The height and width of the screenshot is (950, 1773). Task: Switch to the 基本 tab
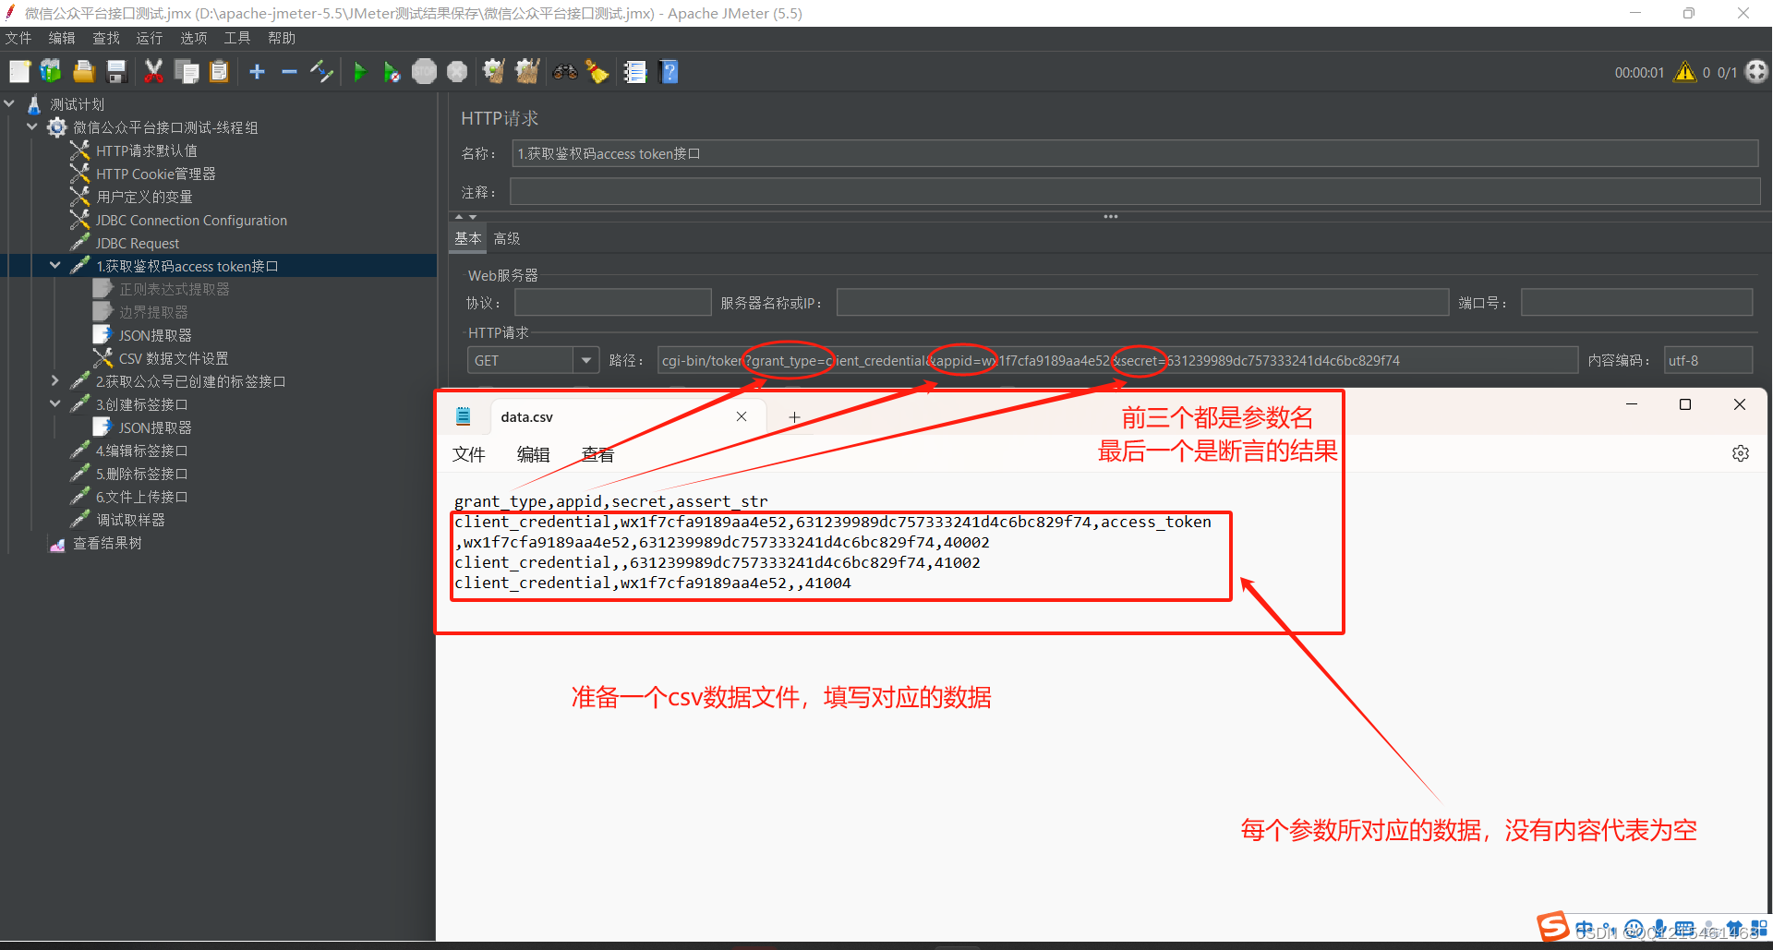pyautogui.click(x=468, y=238)
